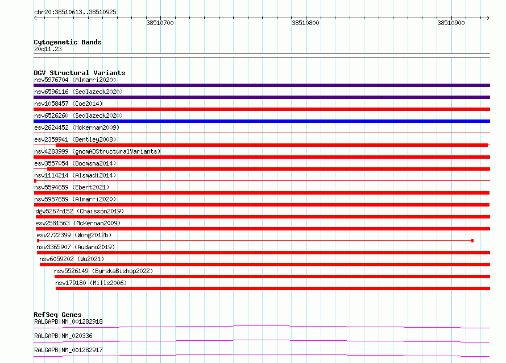Open esv2581563 (McKernan2009) variant
This screenshot has width=506, height=363.
point(78,223)
